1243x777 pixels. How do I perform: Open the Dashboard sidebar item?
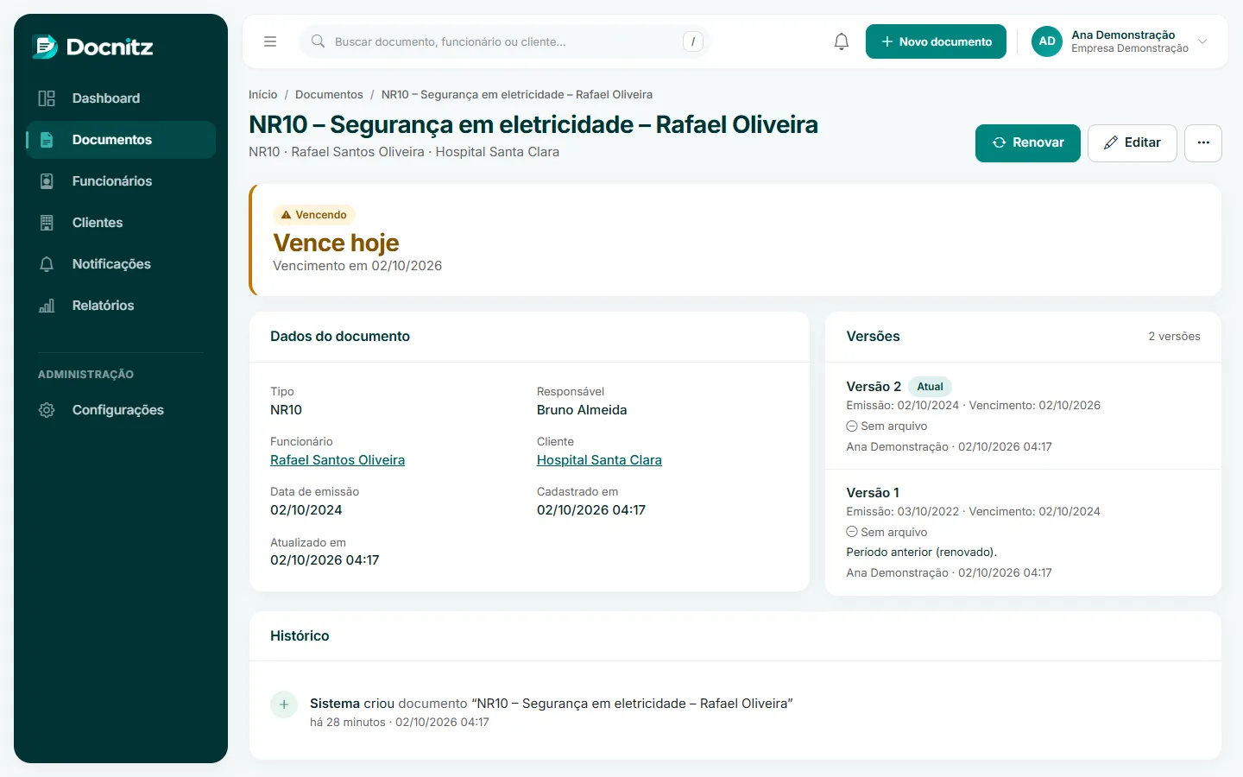(x=121, y=98)
